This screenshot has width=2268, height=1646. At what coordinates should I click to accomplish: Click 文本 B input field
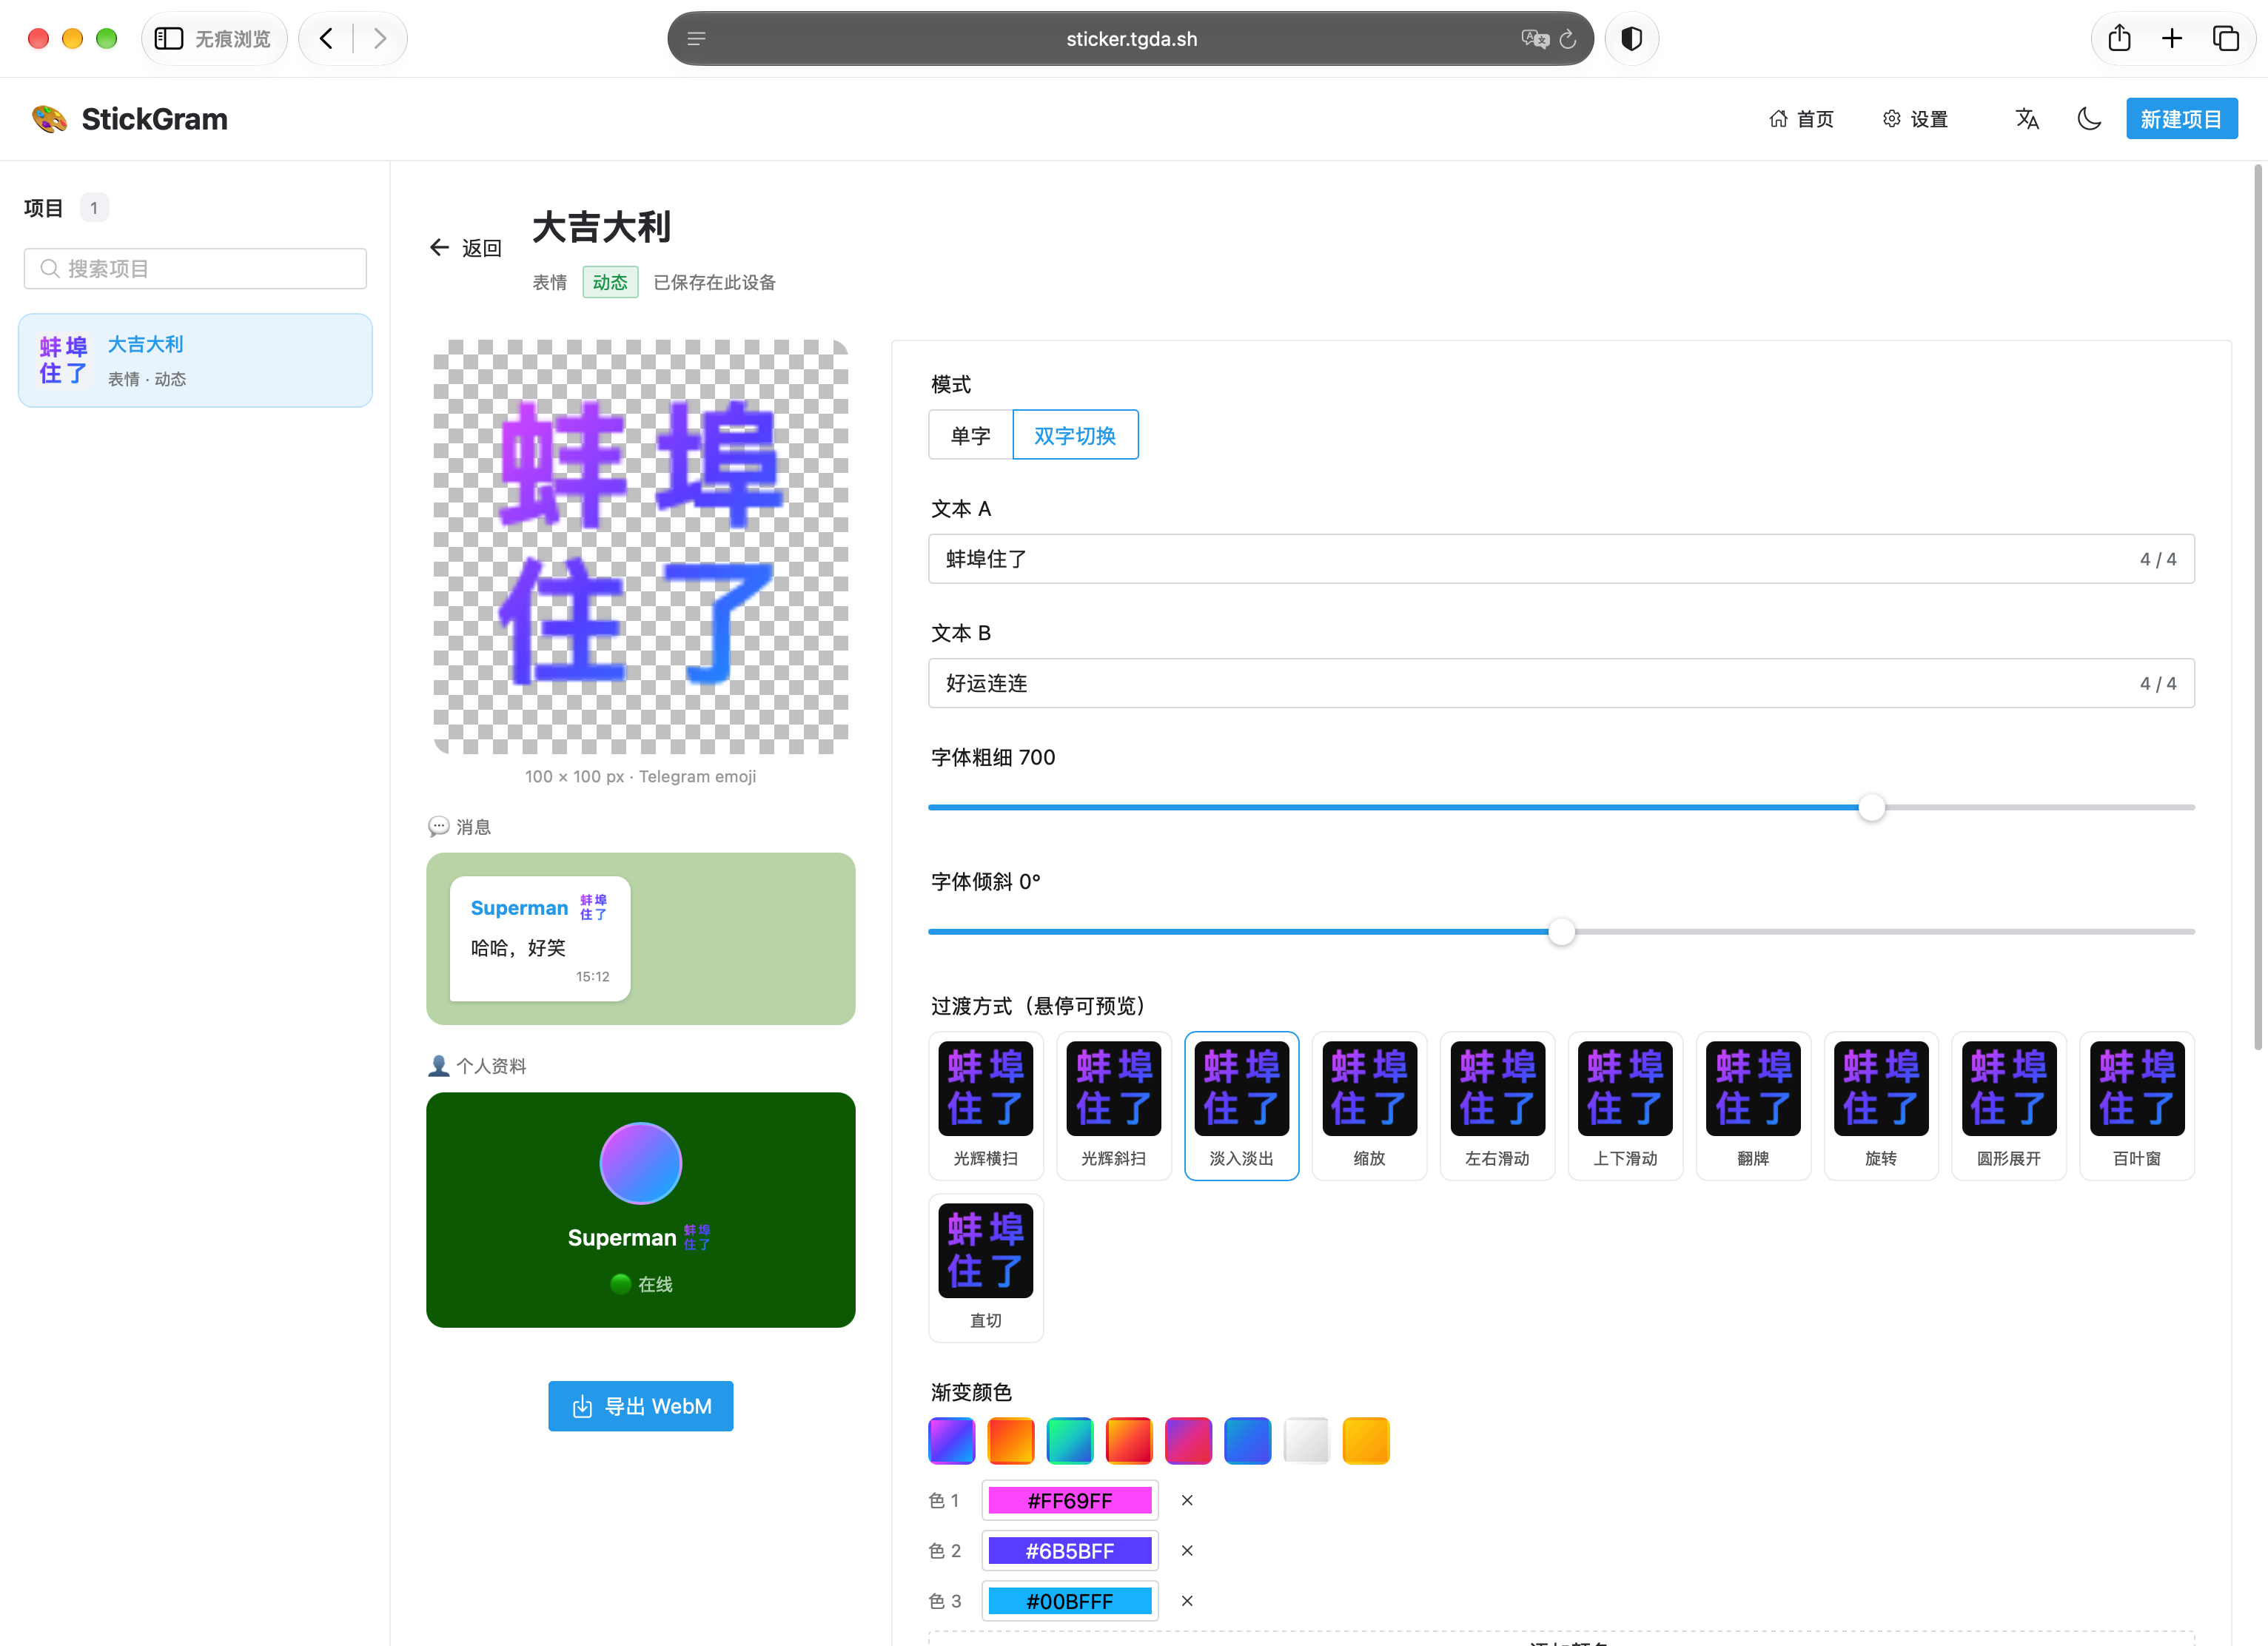click(x=1561, y=683)
